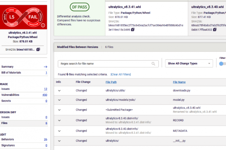Expand the METADATA row details

59,131
